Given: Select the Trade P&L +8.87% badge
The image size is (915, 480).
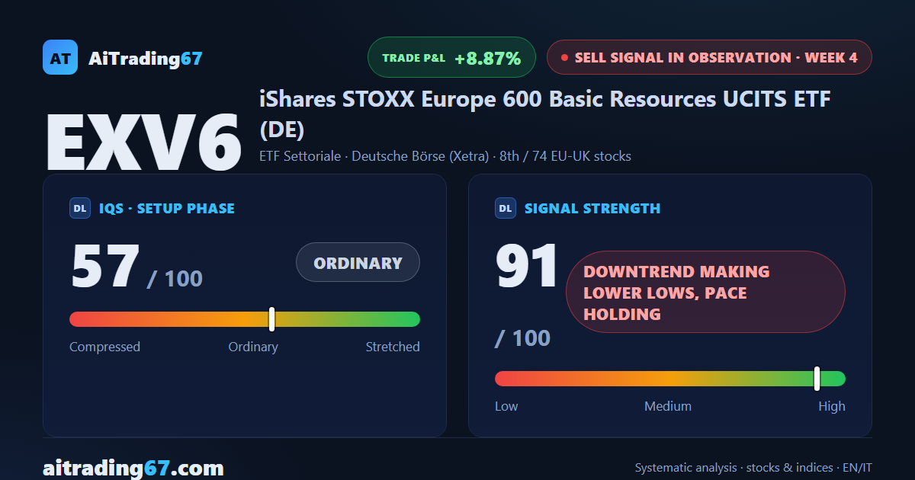Looking at the screenshot, I should [x=452, y=58].
